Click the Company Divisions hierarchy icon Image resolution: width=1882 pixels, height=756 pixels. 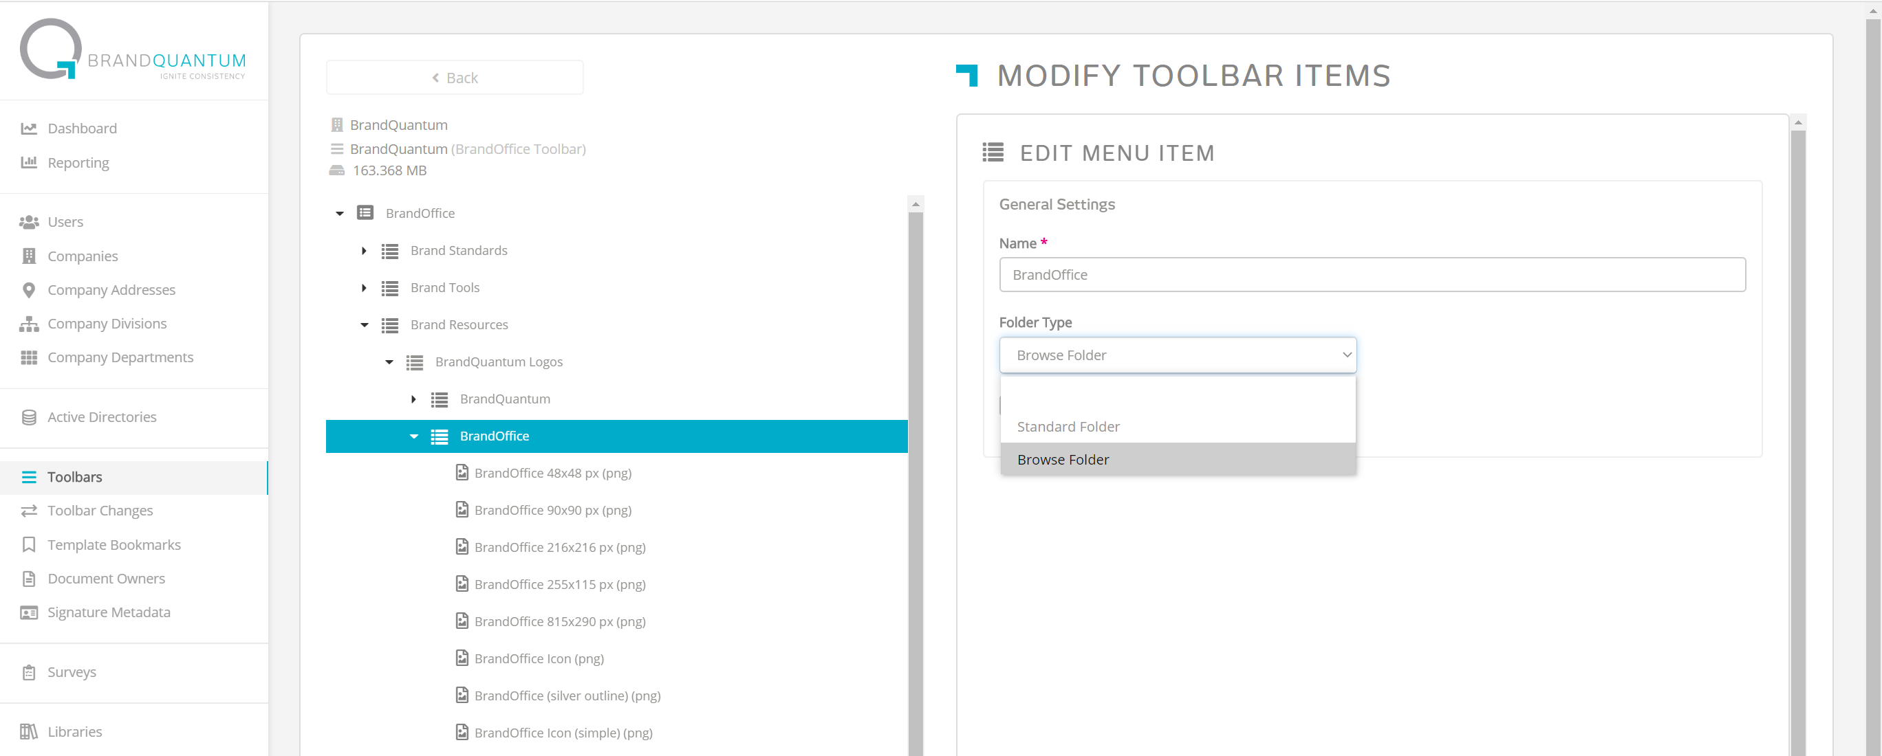click(x=28, y=323)
